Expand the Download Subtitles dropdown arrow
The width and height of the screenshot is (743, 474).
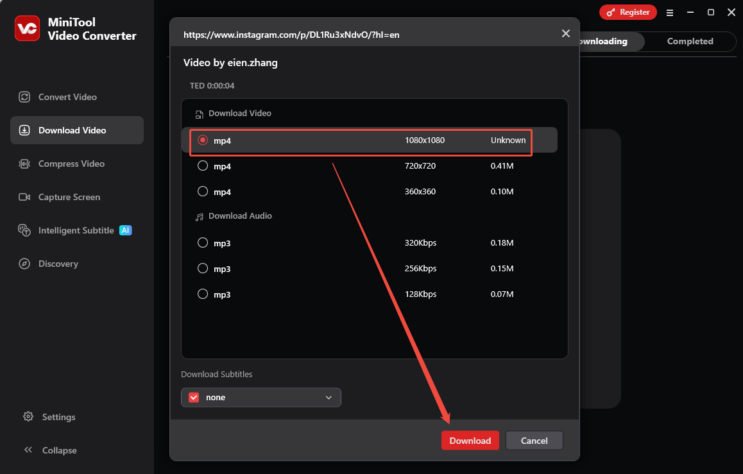[329, 398]
